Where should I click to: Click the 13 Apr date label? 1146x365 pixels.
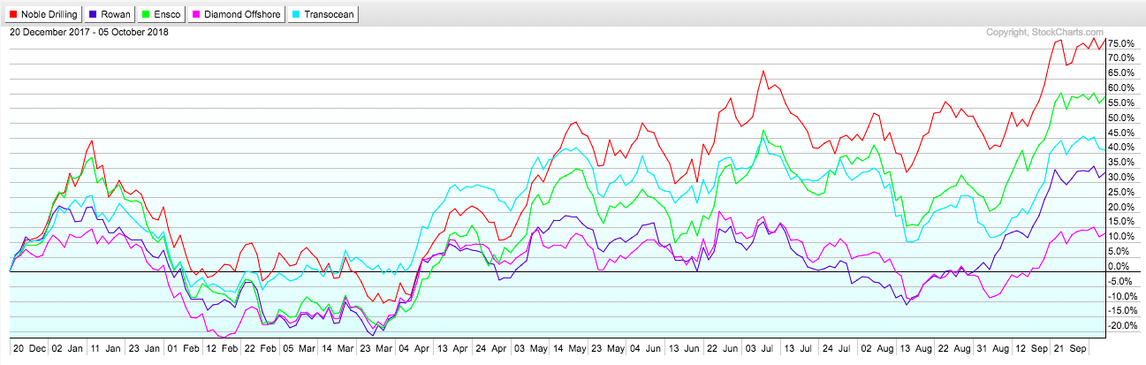[x=452, y=349]
